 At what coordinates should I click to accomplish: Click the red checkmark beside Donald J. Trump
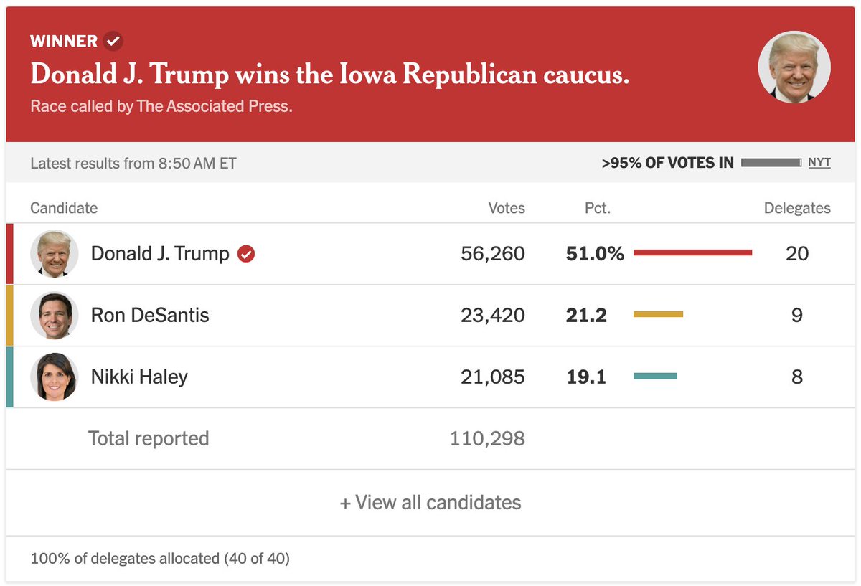point(246,254)
